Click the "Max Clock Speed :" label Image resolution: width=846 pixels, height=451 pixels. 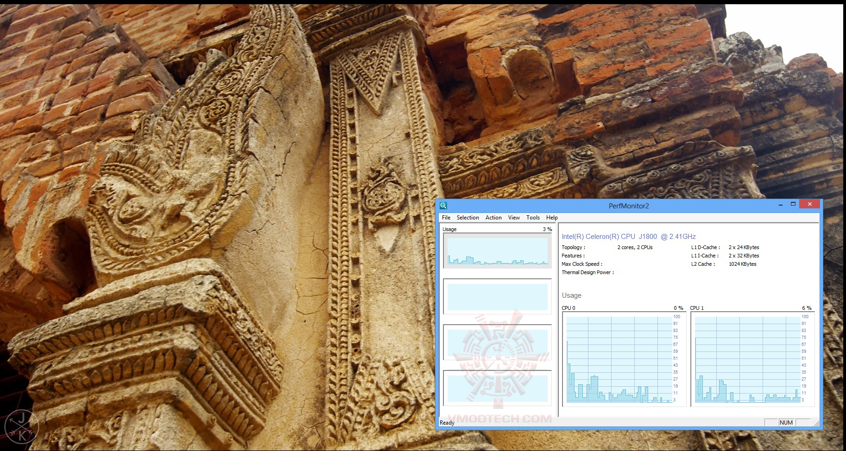[x=582, y=264]
